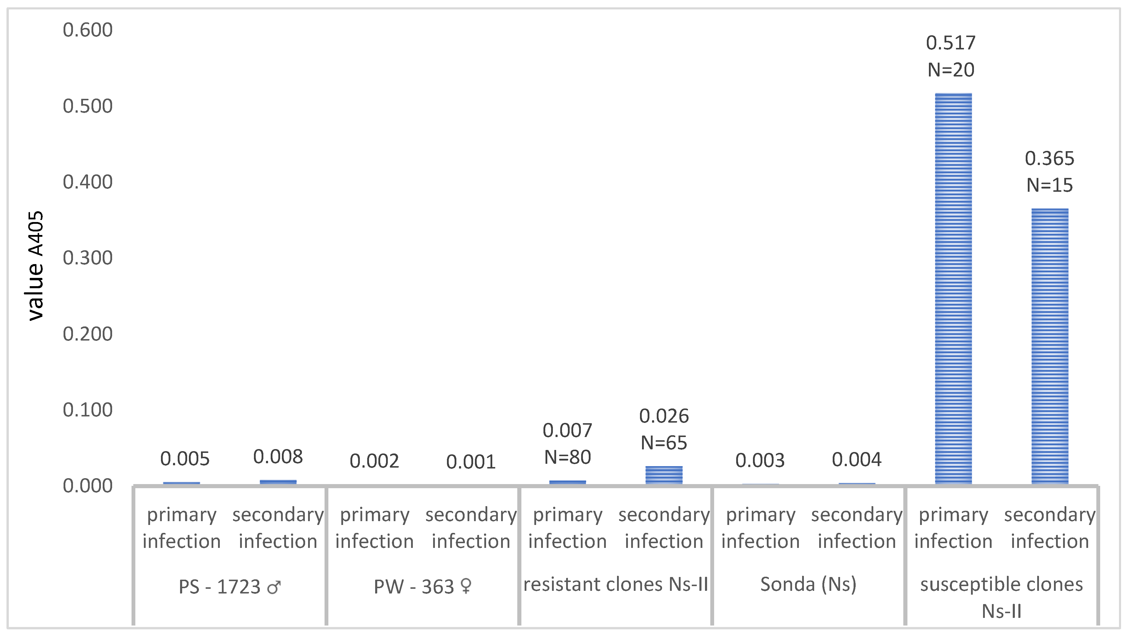Select the PS - 1723 category label

(x=230, y=587)
